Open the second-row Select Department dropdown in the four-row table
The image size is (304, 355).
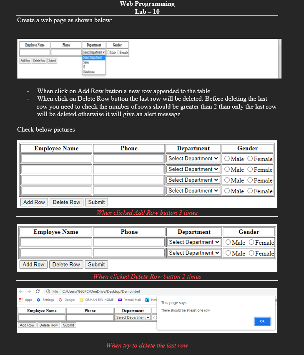(193, 169)
